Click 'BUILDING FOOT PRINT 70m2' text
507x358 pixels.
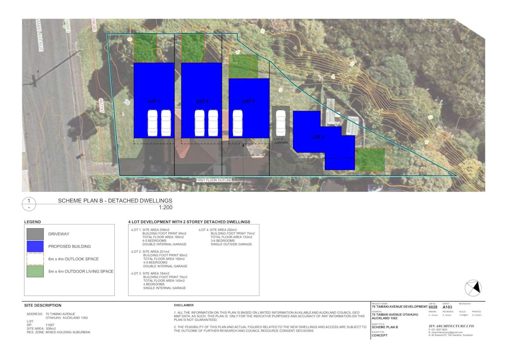click(233, 233)
